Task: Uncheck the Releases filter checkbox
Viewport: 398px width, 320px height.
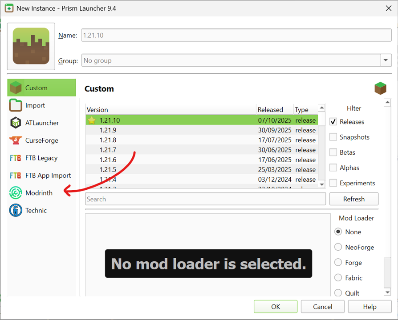Action: pyautogui.click(x=333, y=122)
